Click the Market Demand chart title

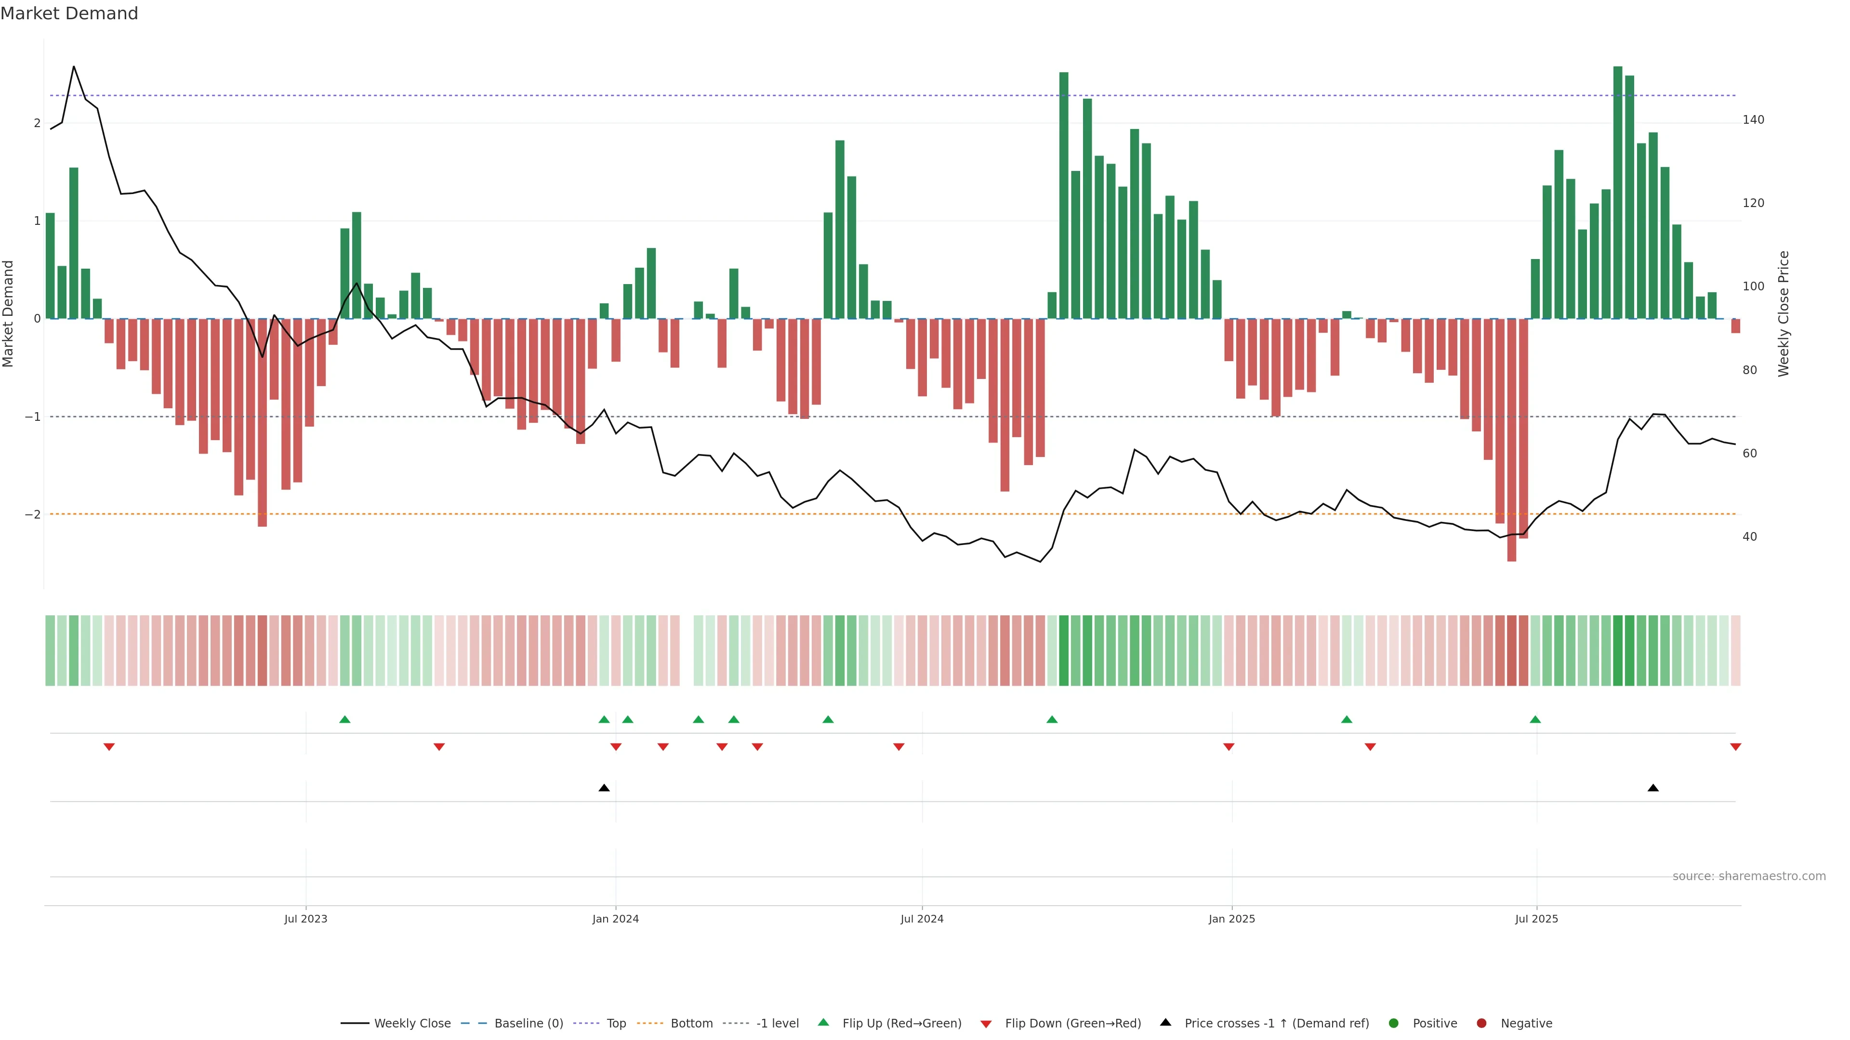[x=69, y=13]
